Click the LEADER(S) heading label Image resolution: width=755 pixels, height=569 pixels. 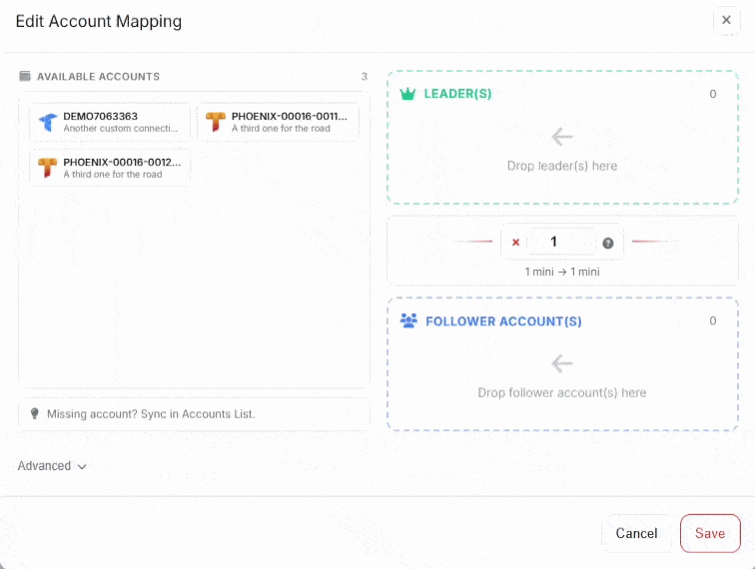coord(457,94)
